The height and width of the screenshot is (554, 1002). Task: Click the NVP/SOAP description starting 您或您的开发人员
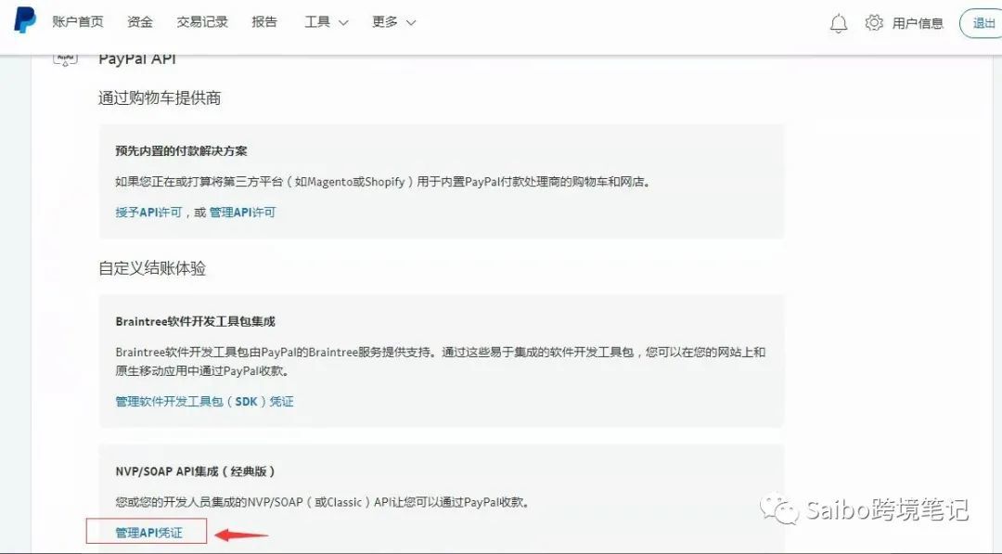pyautogui.click(x=323, y=502)
